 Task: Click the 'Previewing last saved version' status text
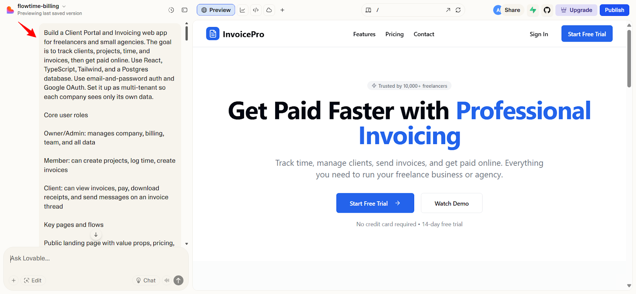coord(50,13)
